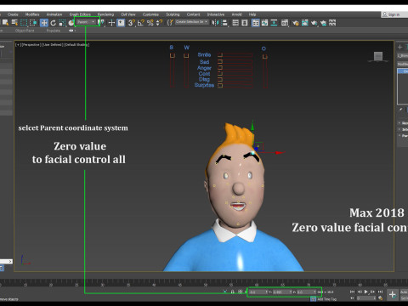408x306 pixels.
Task: Click the ViewCube in viewport corner
Action: (x=378, y=56)
